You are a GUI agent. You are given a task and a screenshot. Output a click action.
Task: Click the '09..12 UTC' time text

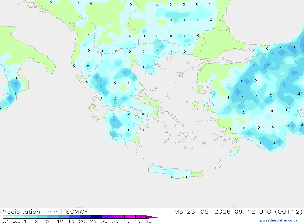coord(253,211)
